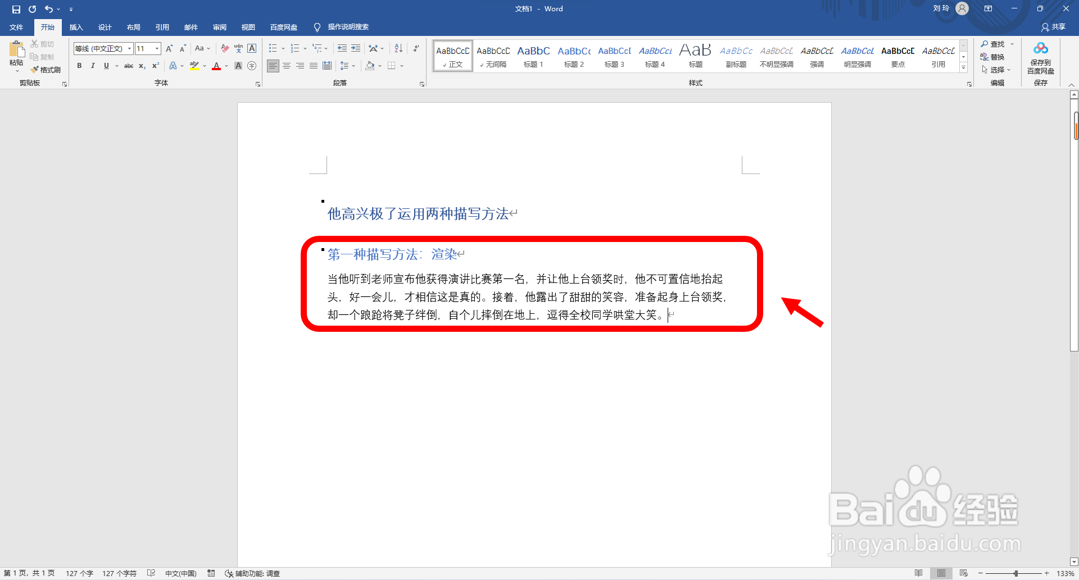
Task: Toggle bold formatting
Action: (79, 66)
